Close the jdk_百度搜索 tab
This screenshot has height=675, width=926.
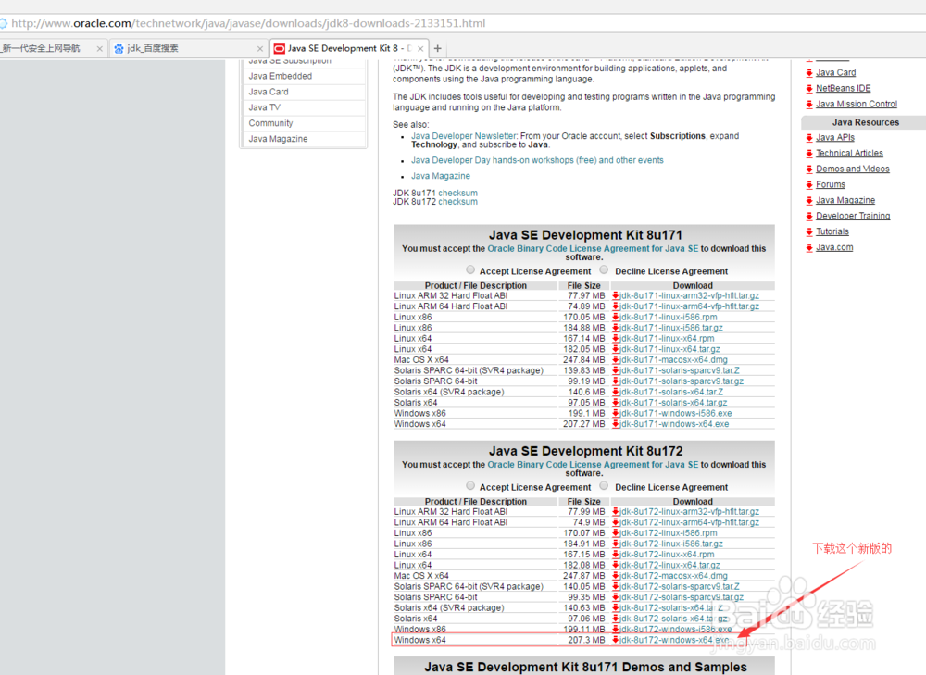click(x=260, y=49)
